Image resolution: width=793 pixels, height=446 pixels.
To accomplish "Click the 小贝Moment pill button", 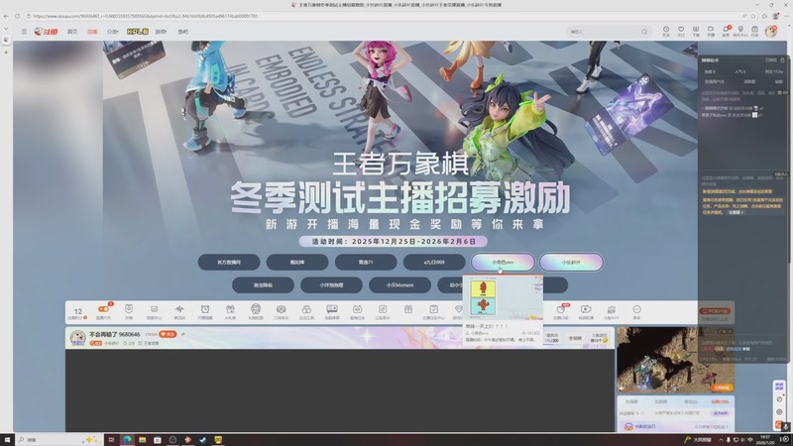I will [400, 284].
